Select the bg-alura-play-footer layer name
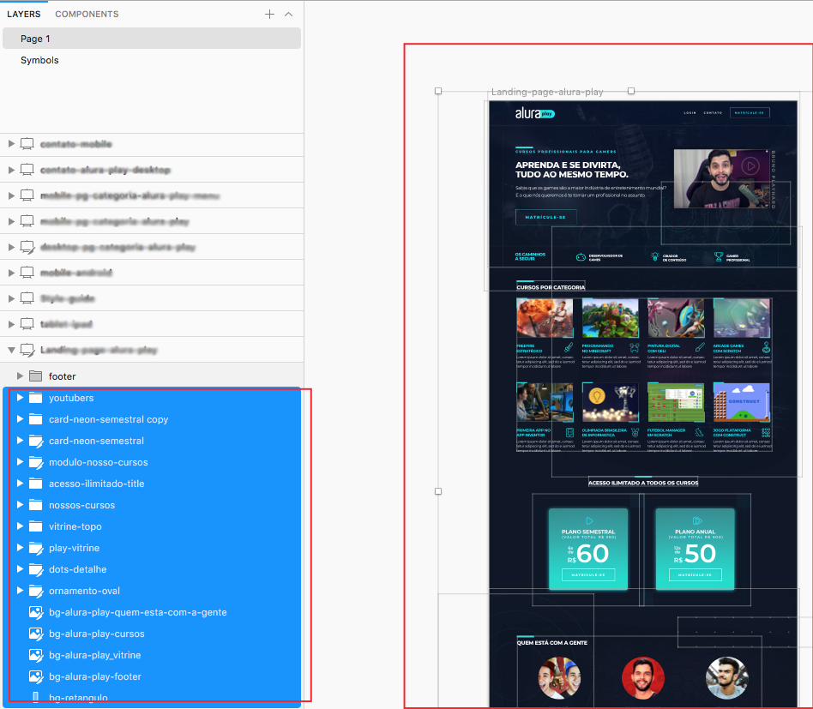 (x=95, y=676)
